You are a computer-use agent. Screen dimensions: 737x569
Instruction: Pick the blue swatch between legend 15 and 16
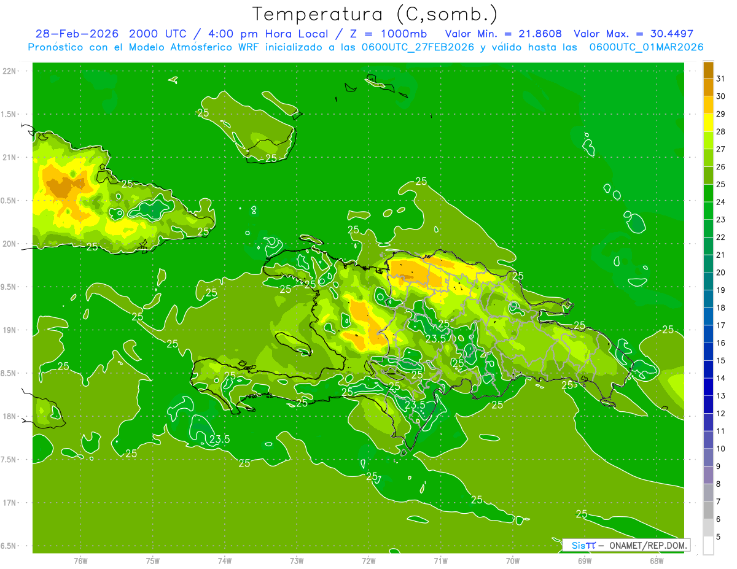[708, 351]
